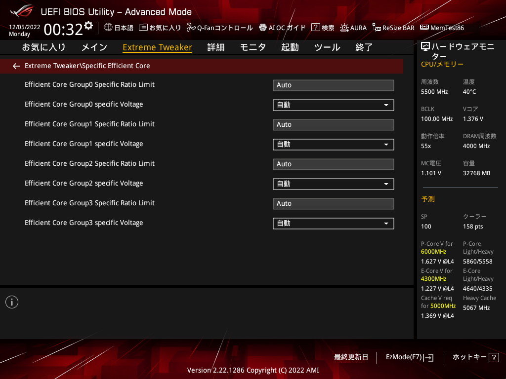
Task: Click Group2 Specific Ratio Limit field
Action: 334,164
